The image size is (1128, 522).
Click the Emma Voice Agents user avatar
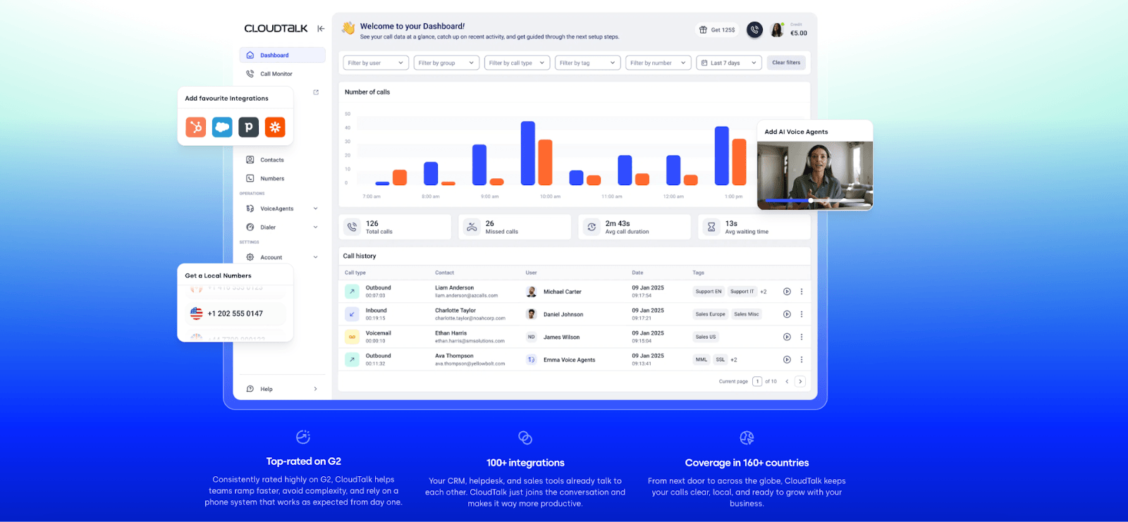[x=532, y=359]
